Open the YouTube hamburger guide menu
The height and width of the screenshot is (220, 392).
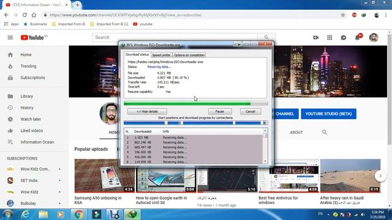click(10, 37)
